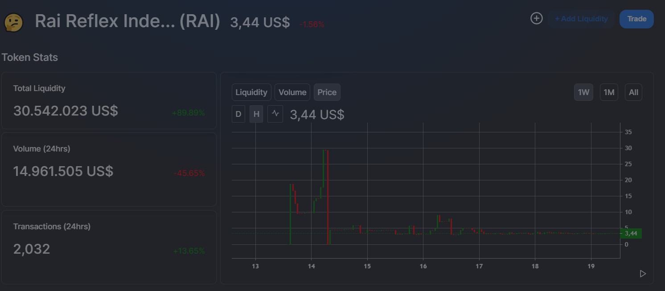
Task: Click the Transactions count 2,032
Action: tap(32, 249)
